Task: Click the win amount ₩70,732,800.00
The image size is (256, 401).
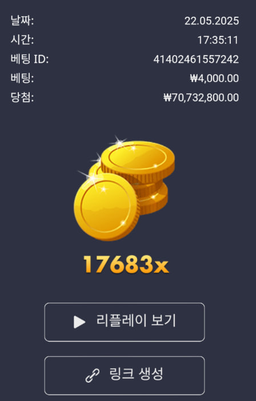Action: pos(201,97)
